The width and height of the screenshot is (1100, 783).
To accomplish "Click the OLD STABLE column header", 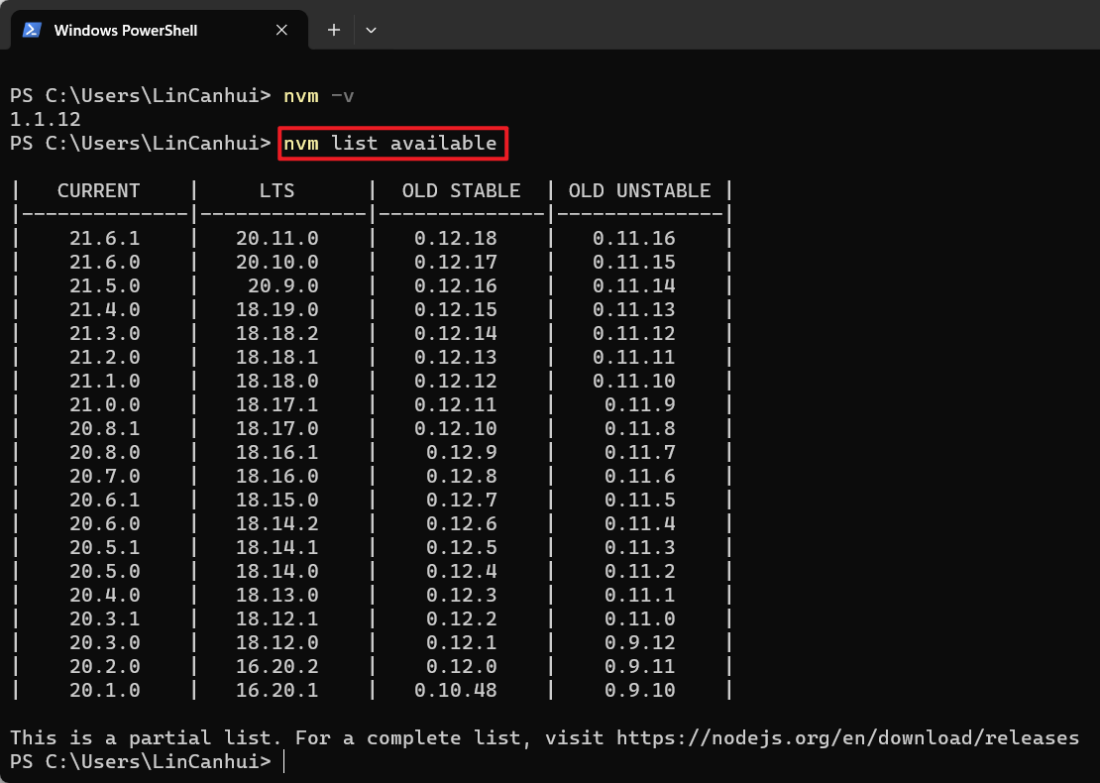I will pyautogui.click(x=461, y=190).
